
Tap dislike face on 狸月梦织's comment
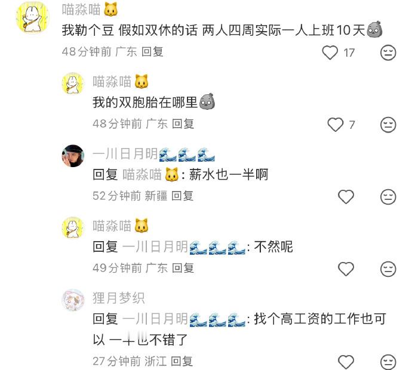[388, 362]
